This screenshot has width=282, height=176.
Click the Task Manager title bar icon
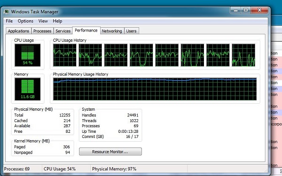(7, 12)
